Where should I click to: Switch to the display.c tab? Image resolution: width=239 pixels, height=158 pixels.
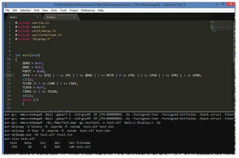60,17
